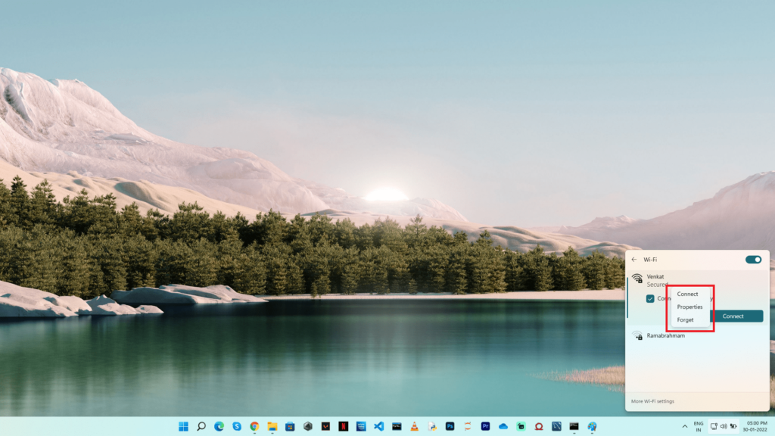The width and height of the screenshot is (775, 436).
Task: Choose Properties in the context menu
Action: 689,307
